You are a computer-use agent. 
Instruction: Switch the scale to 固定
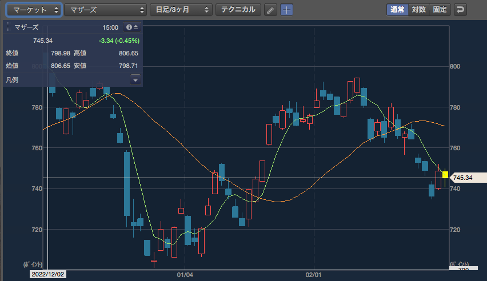(440, 10)
